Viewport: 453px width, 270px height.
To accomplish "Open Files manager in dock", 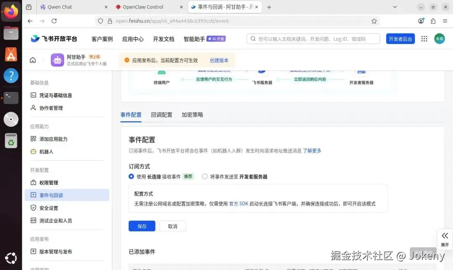I will pyautogui.click(x=11, y=33).
